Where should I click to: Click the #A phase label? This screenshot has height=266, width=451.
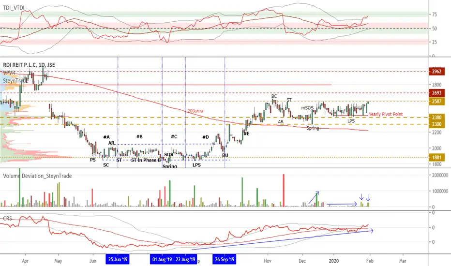[106, 137]
